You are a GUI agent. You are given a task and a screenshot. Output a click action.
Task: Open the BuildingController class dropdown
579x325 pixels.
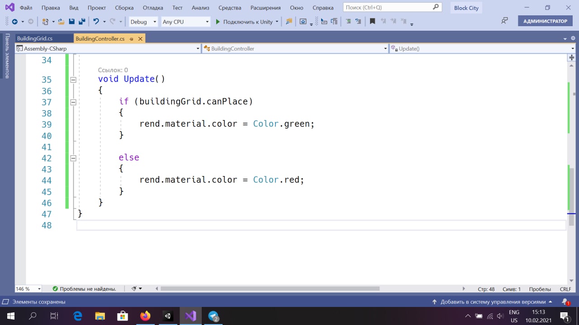click(295, 48)
